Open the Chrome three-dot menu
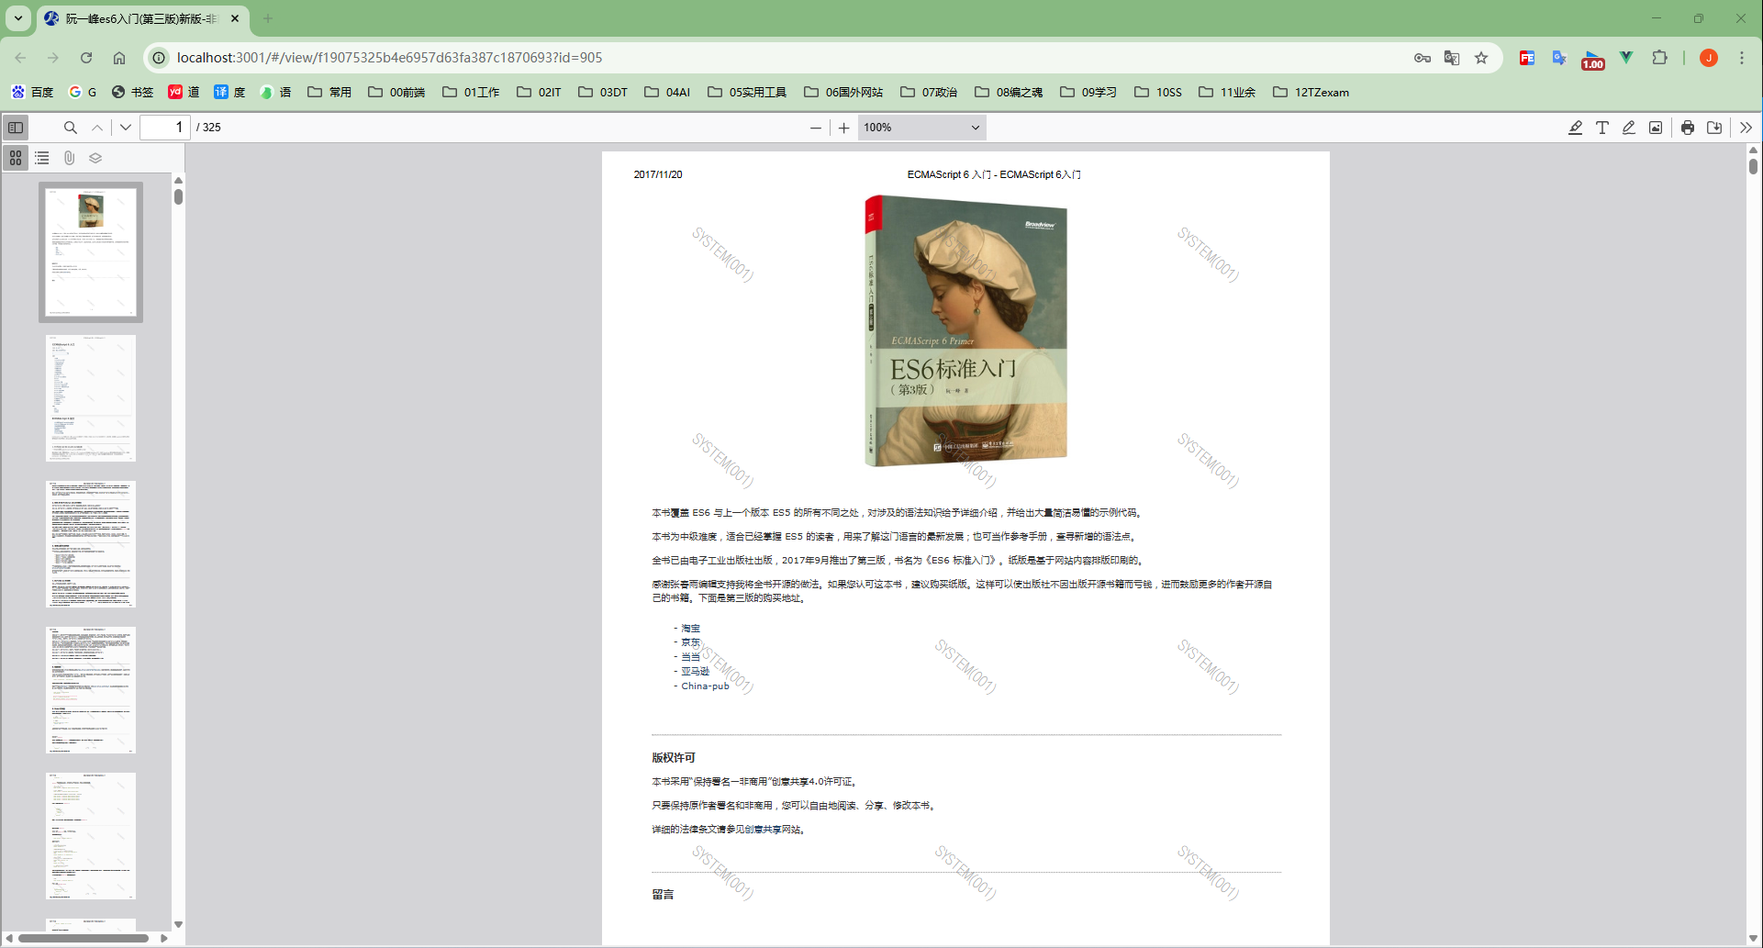 (1742, 58)
